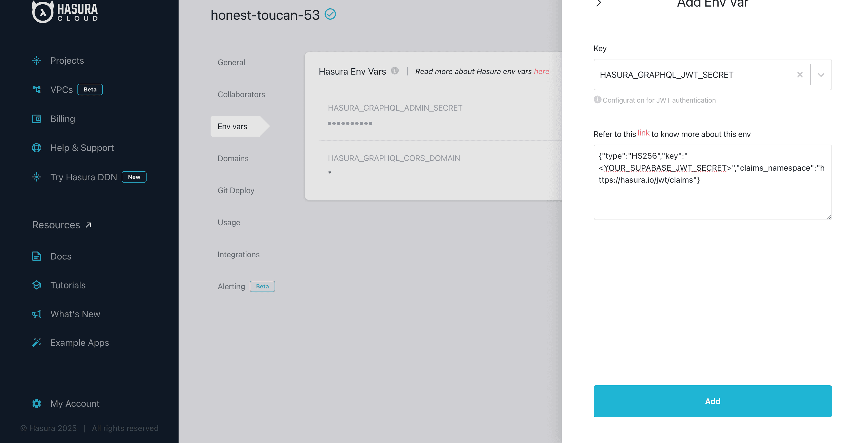Click the Hasura Env Vars info icon
Screen dimensions: 864x443
395,71
